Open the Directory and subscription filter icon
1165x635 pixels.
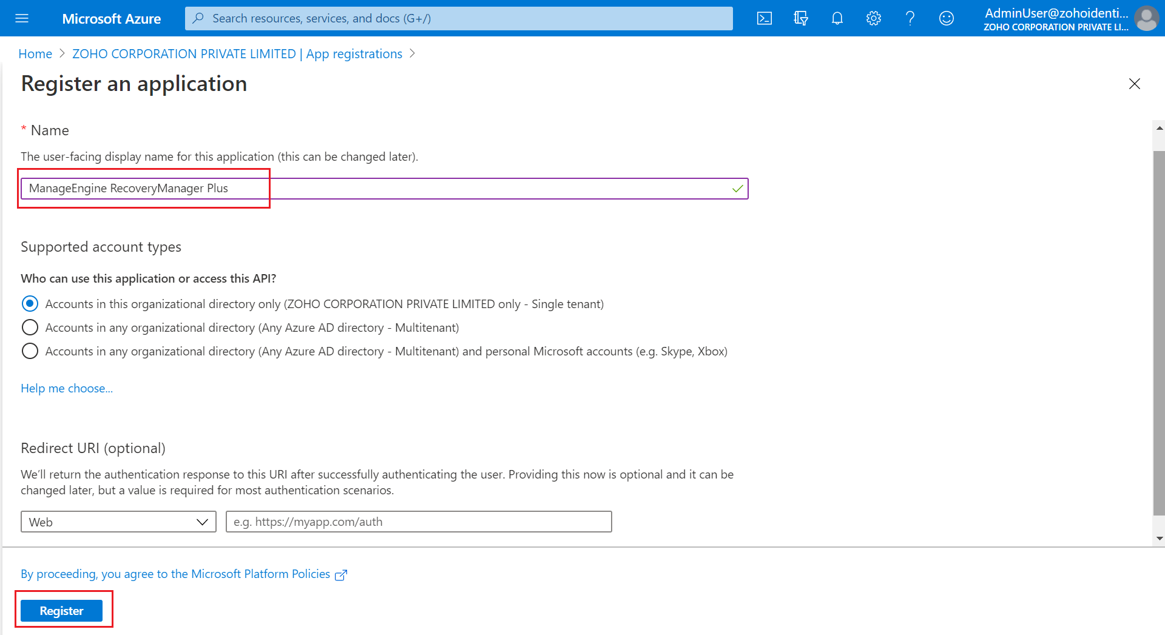point(801,18)
